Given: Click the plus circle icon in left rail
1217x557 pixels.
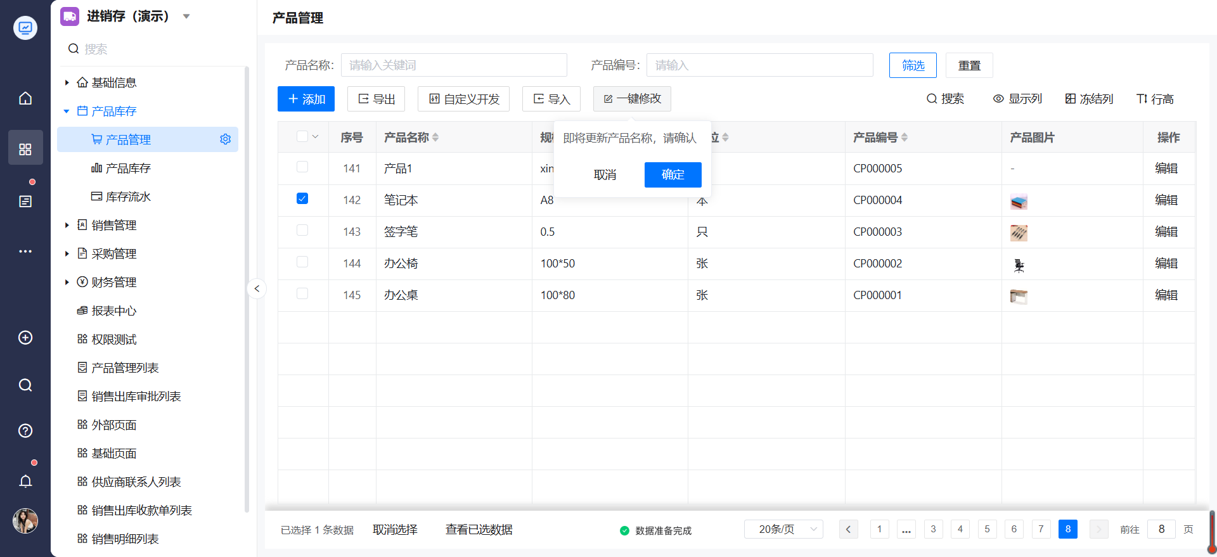Looking at the screenshot, I should (x=25, y=338).
